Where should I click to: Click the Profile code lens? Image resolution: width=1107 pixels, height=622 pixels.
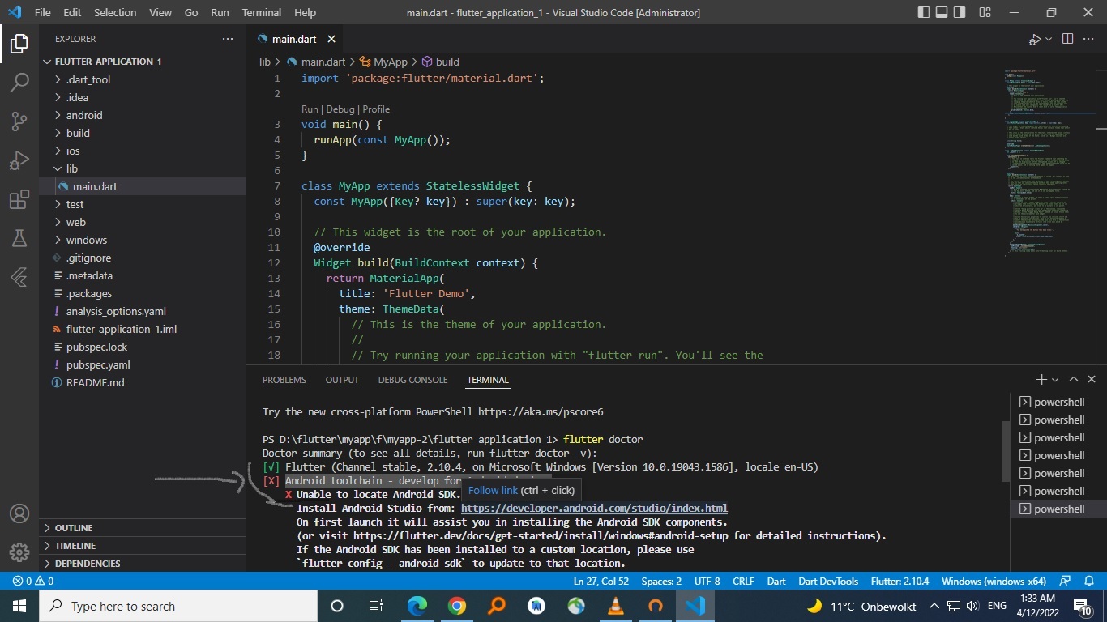pyautogui.click(x=376, y=109)
